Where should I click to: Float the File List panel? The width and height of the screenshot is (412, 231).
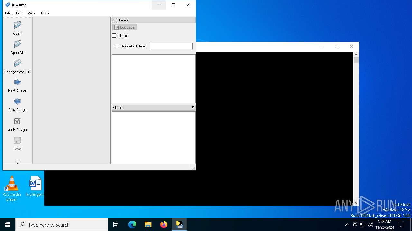[x=193, y=108]
